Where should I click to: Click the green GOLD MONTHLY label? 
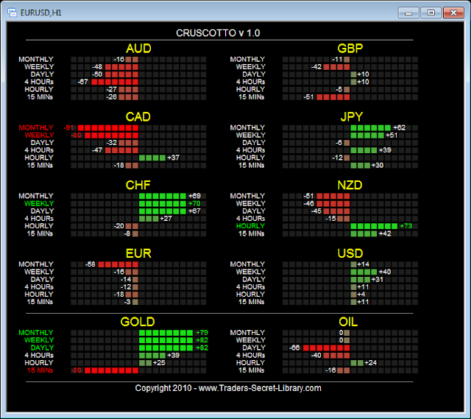[x=36, y=332]
